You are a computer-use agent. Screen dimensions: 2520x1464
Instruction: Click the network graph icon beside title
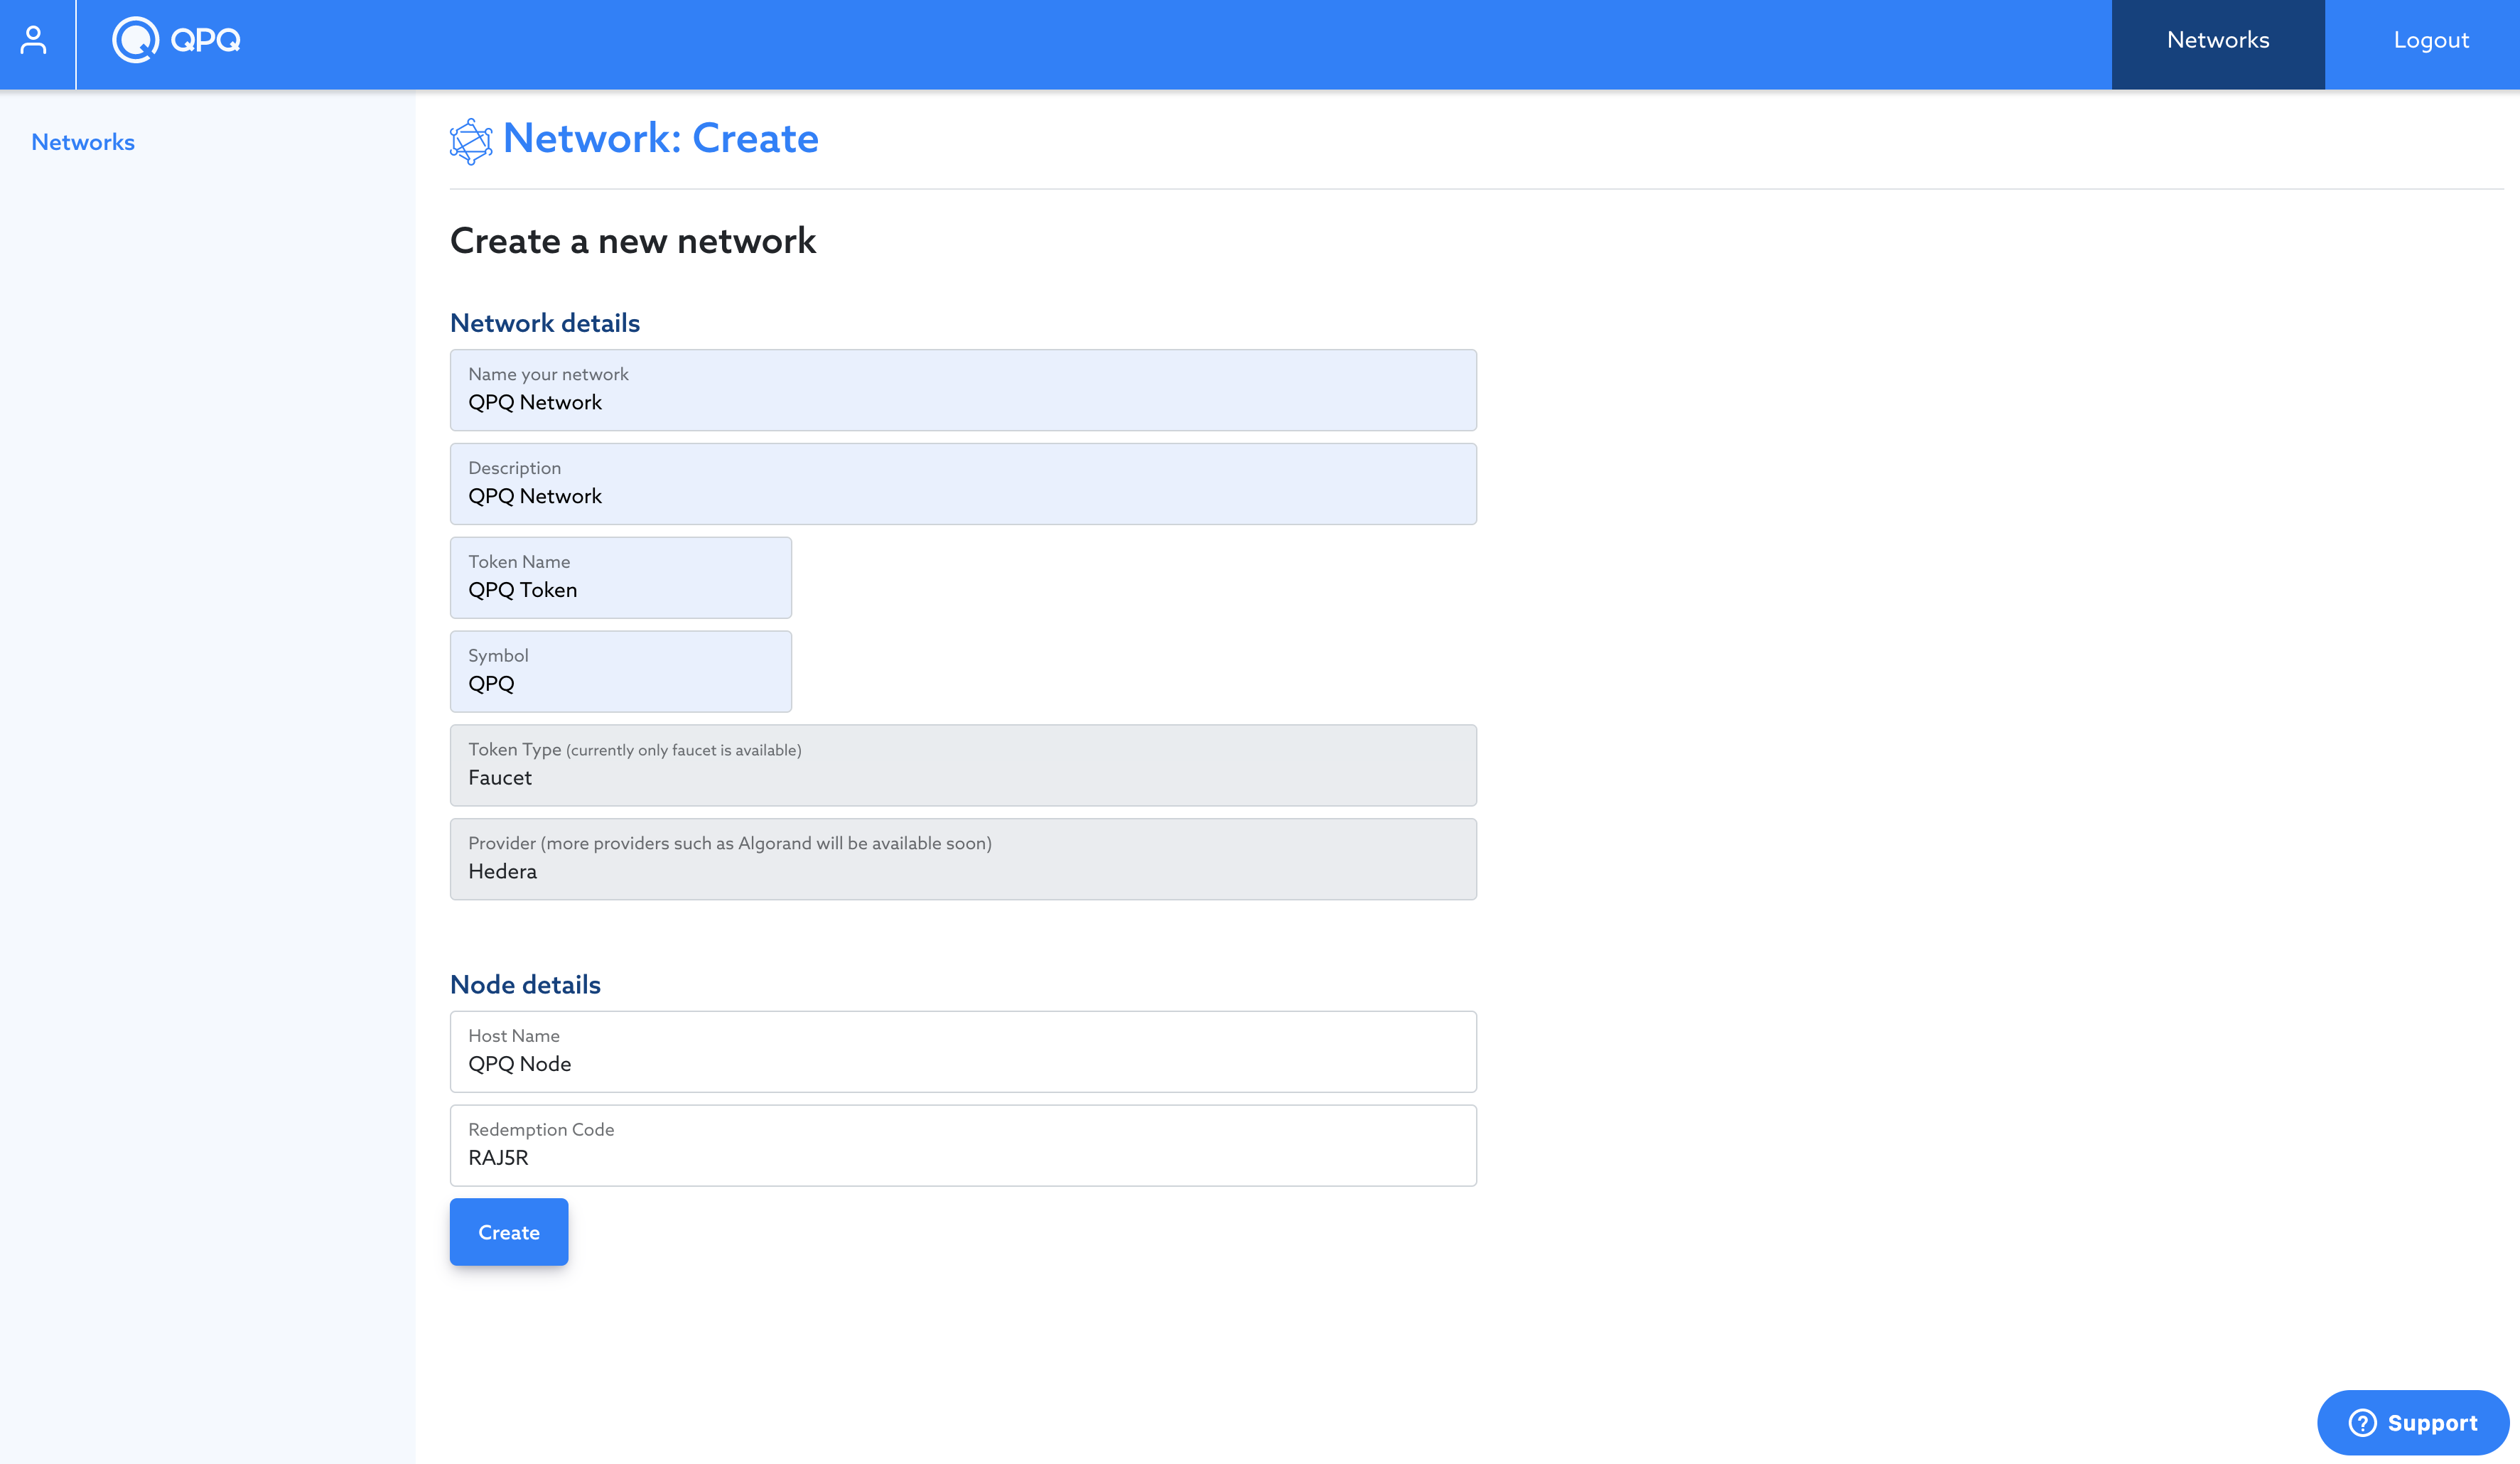tap(471, 141)
